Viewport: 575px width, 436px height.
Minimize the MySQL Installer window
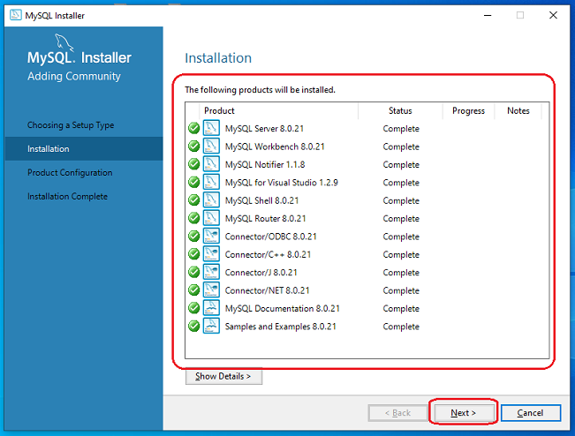pos(488,15)
